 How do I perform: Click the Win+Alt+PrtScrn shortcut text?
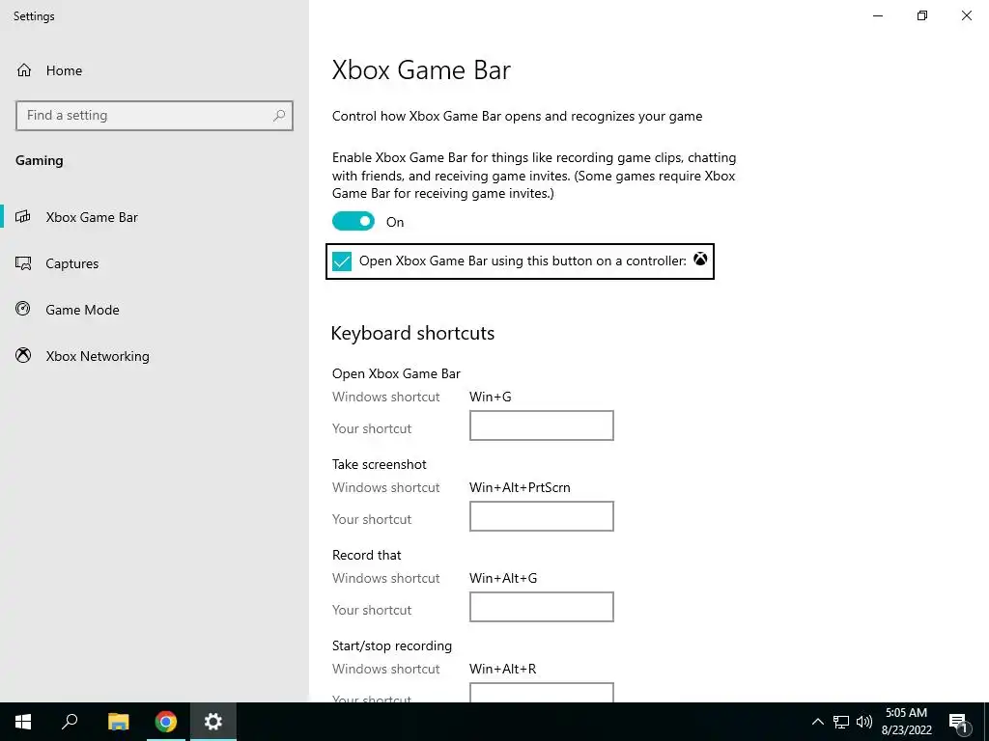click(520, 487)
